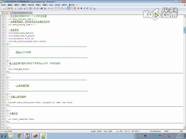This screenshot has width=186, height=139.
Task: Collapse the comment block at line 159
Action: [x=7, y=111]
